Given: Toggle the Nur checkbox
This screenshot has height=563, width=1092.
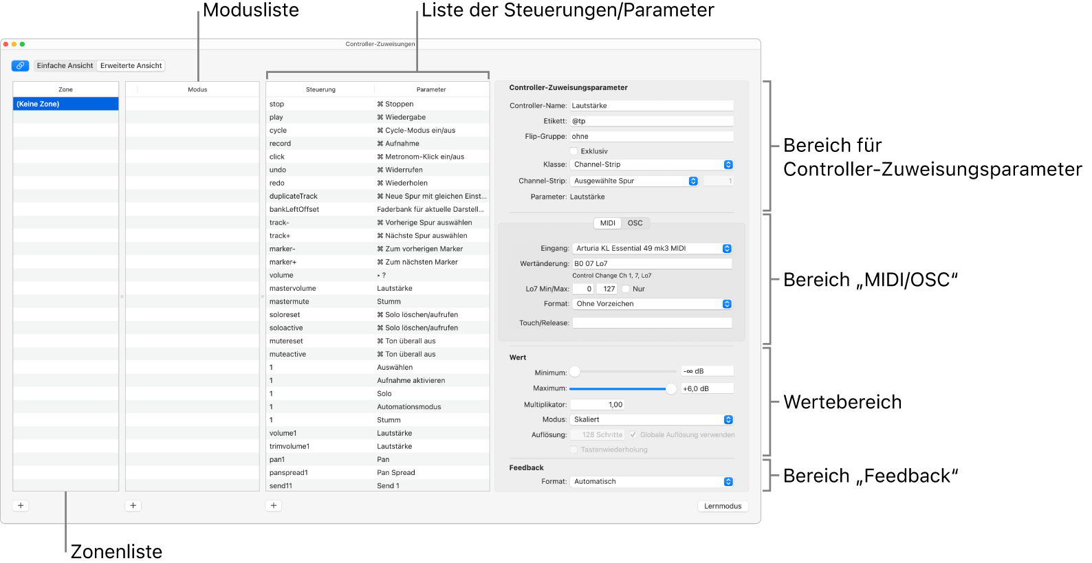Looking at the screenshot, I should click(x=626, y=289).
